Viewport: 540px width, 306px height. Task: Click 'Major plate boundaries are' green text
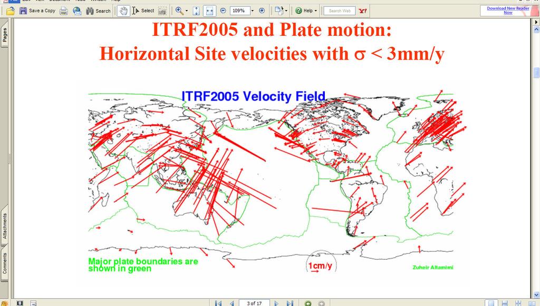(143, 261)
